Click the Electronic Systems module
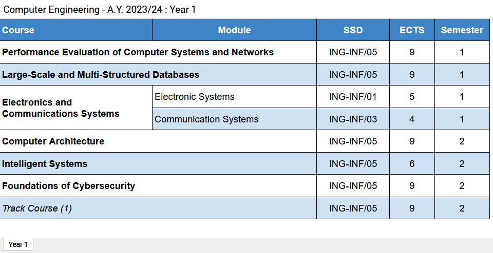 pos(195,97)
